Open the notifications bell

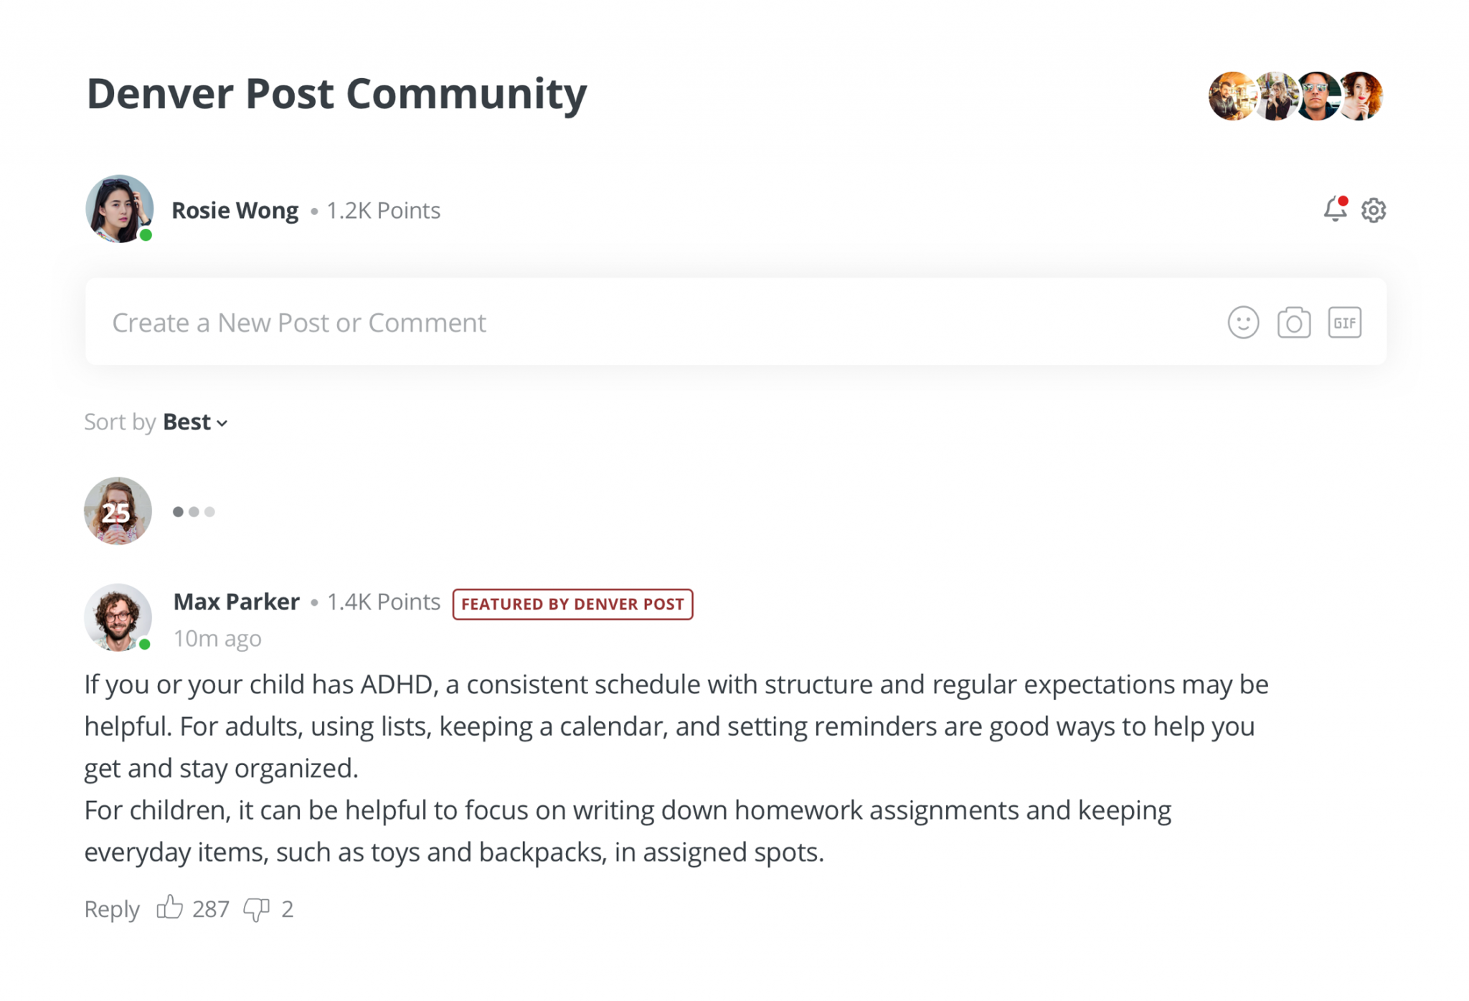[1334, 209]
